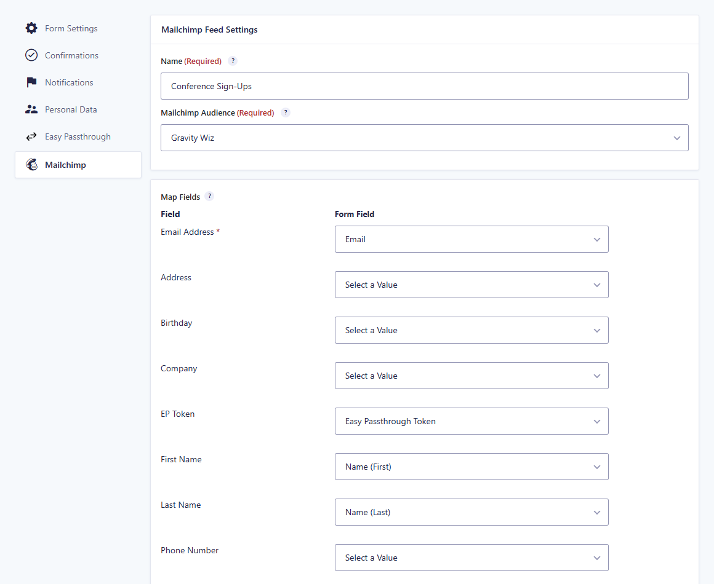The image size is (714, 584).
Task: Open the First Name dropdown showing Name (First)
Action: tap(471, 467)
